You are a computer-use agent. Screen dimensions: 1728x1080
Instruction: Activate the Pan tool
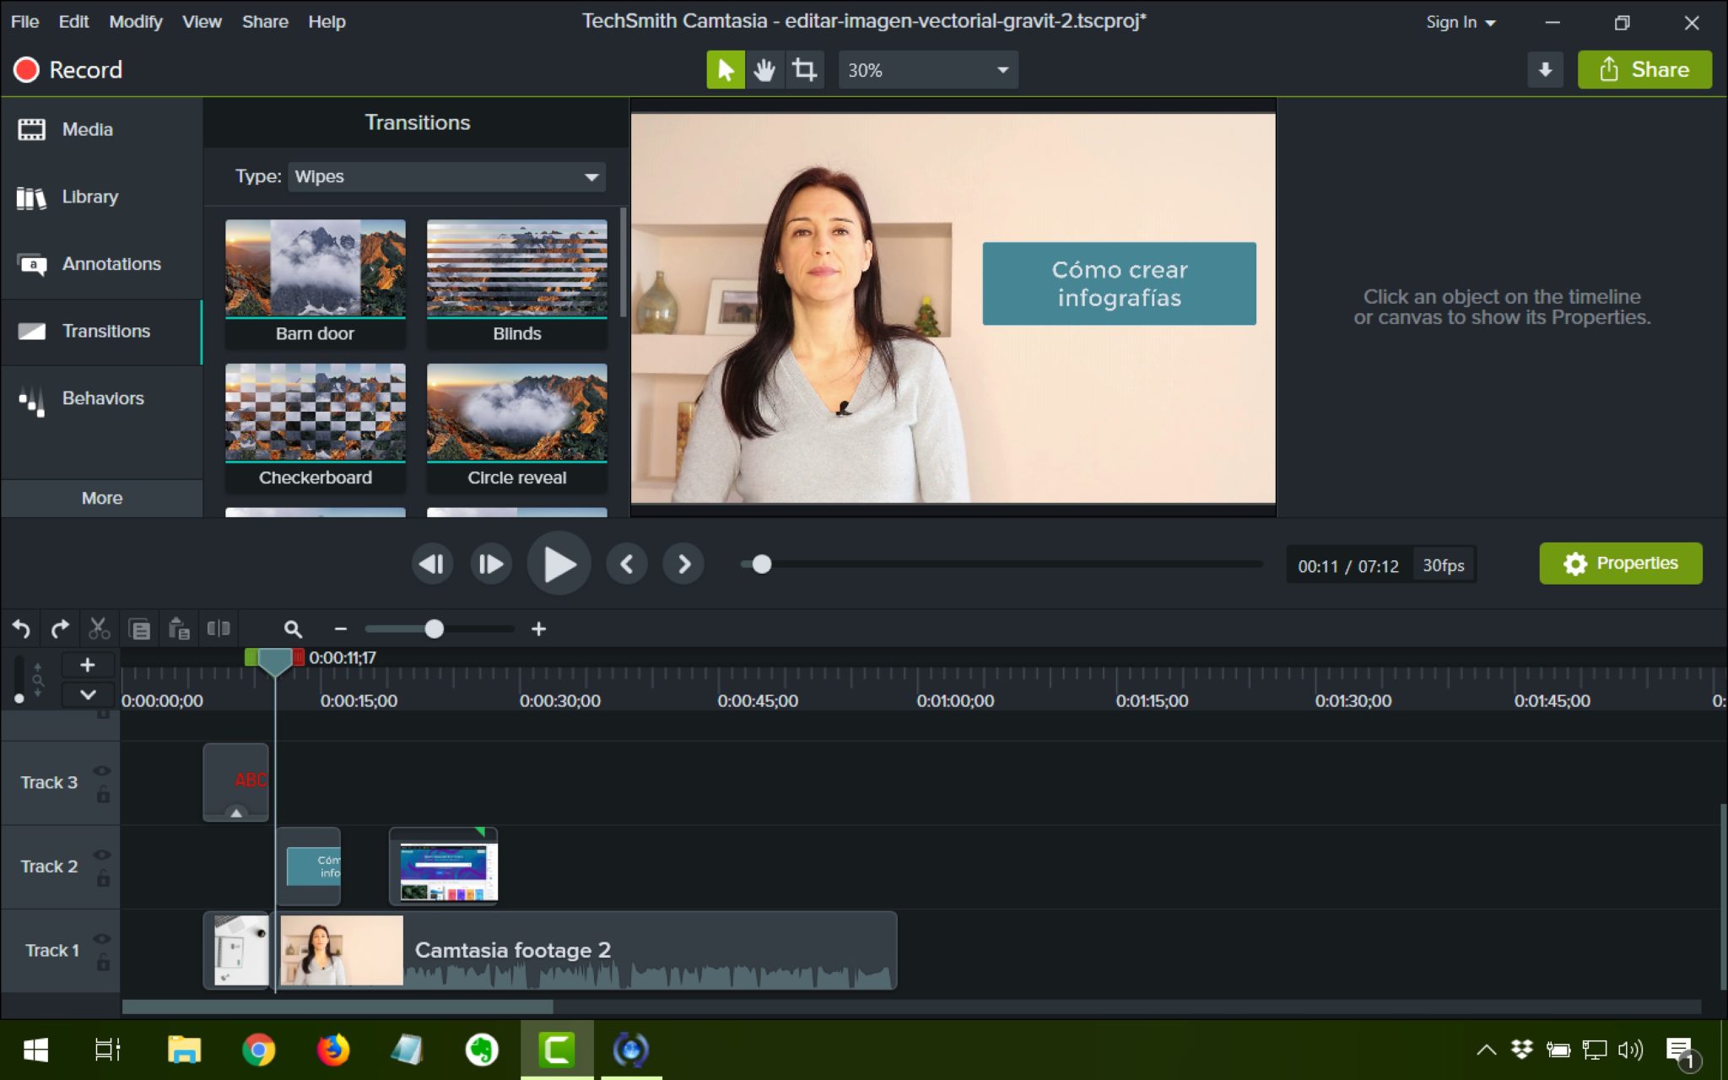point(764,69)
